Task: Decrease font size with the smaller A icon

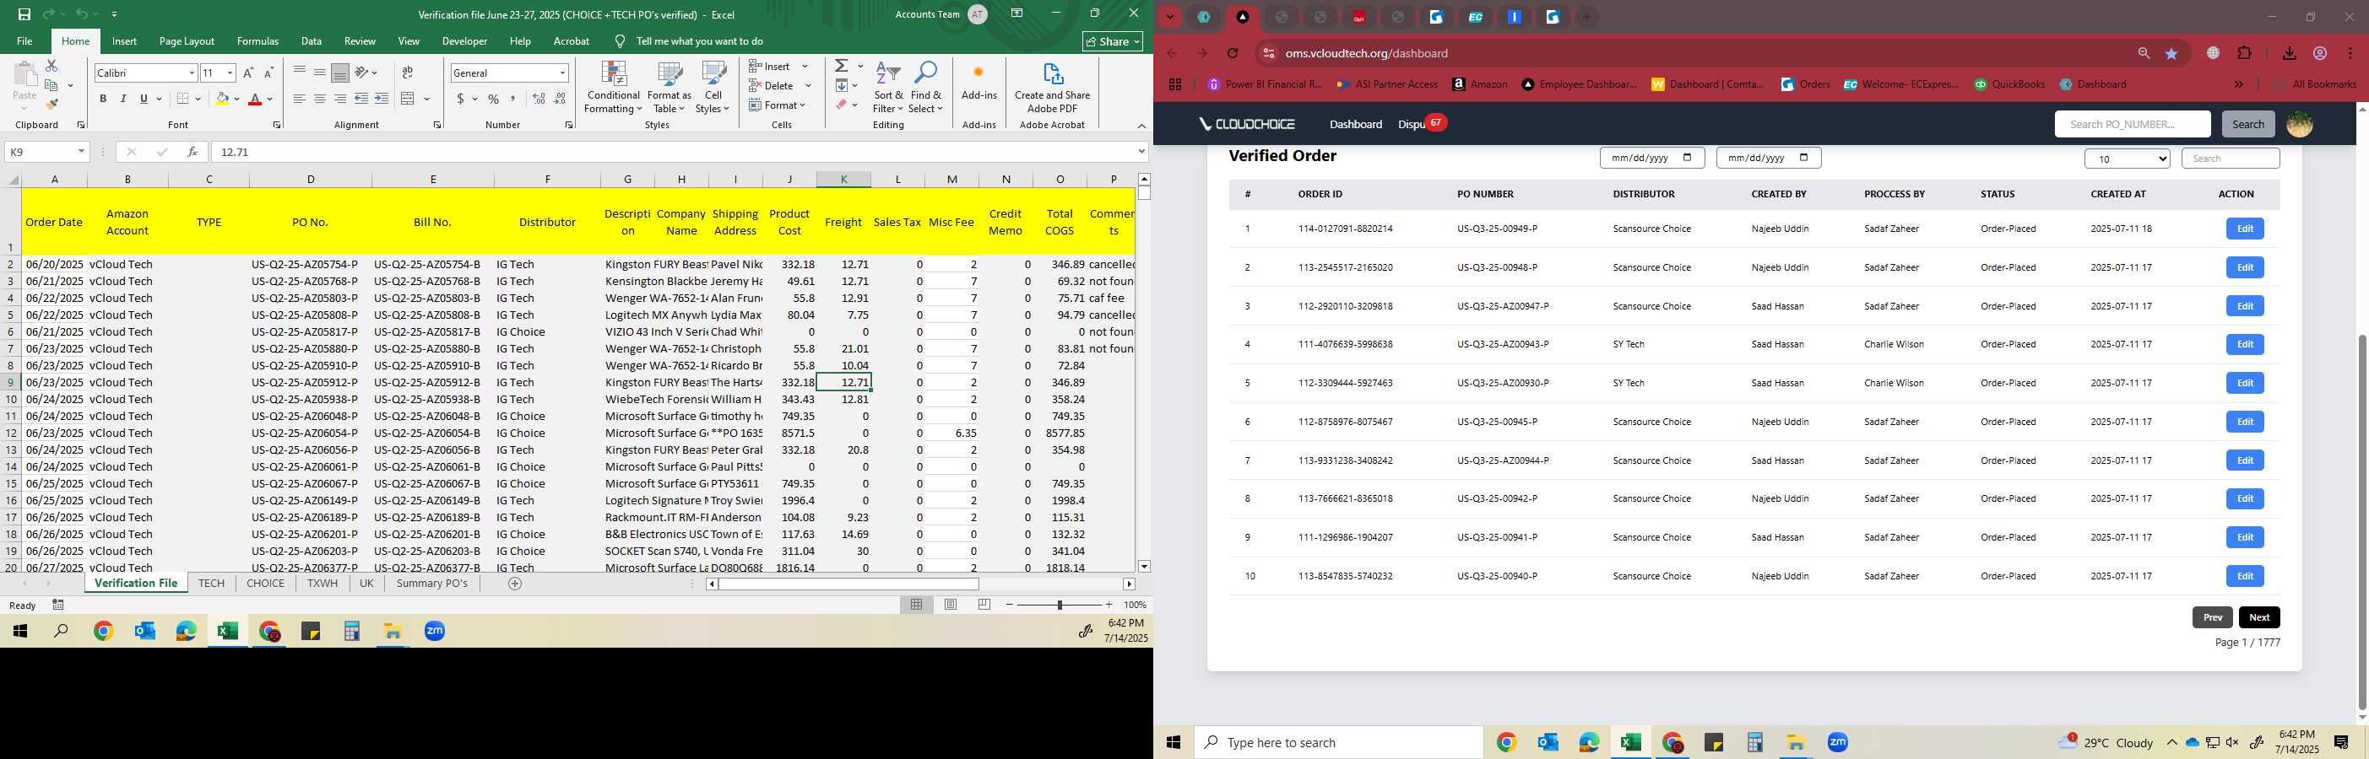Action: (268, 73)
